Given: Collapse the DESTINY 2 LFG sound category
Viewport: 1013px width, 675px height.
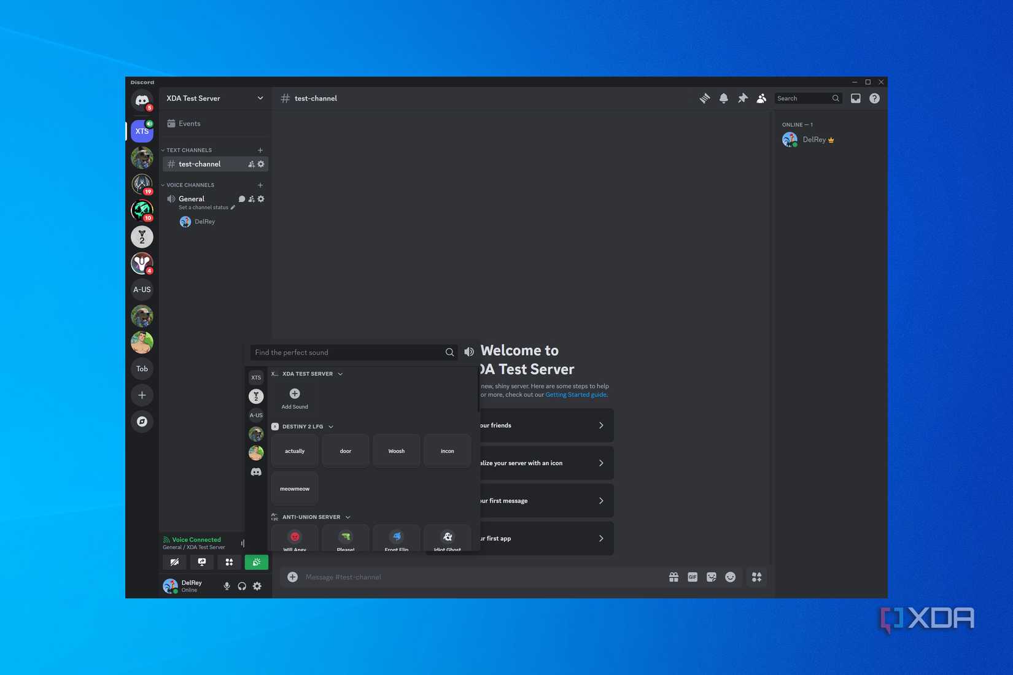Looking at the screenshot, I should click(x=330, y=426).
